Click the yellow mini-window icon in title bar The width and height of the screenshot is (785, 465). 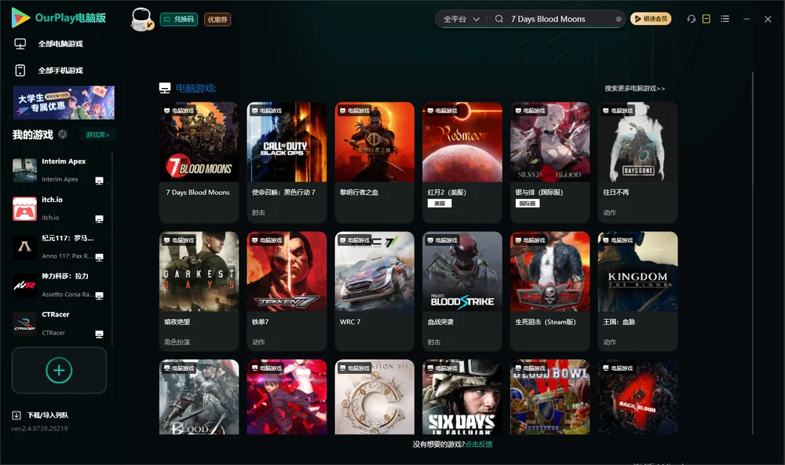[x=706, y=19]
